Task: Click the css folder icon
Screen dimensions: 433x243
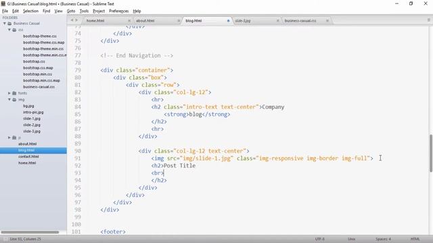Action: [x=14, y=30]
